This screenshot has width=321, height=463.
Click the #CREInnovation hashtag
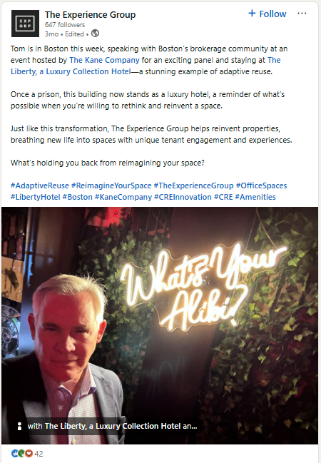183,197
